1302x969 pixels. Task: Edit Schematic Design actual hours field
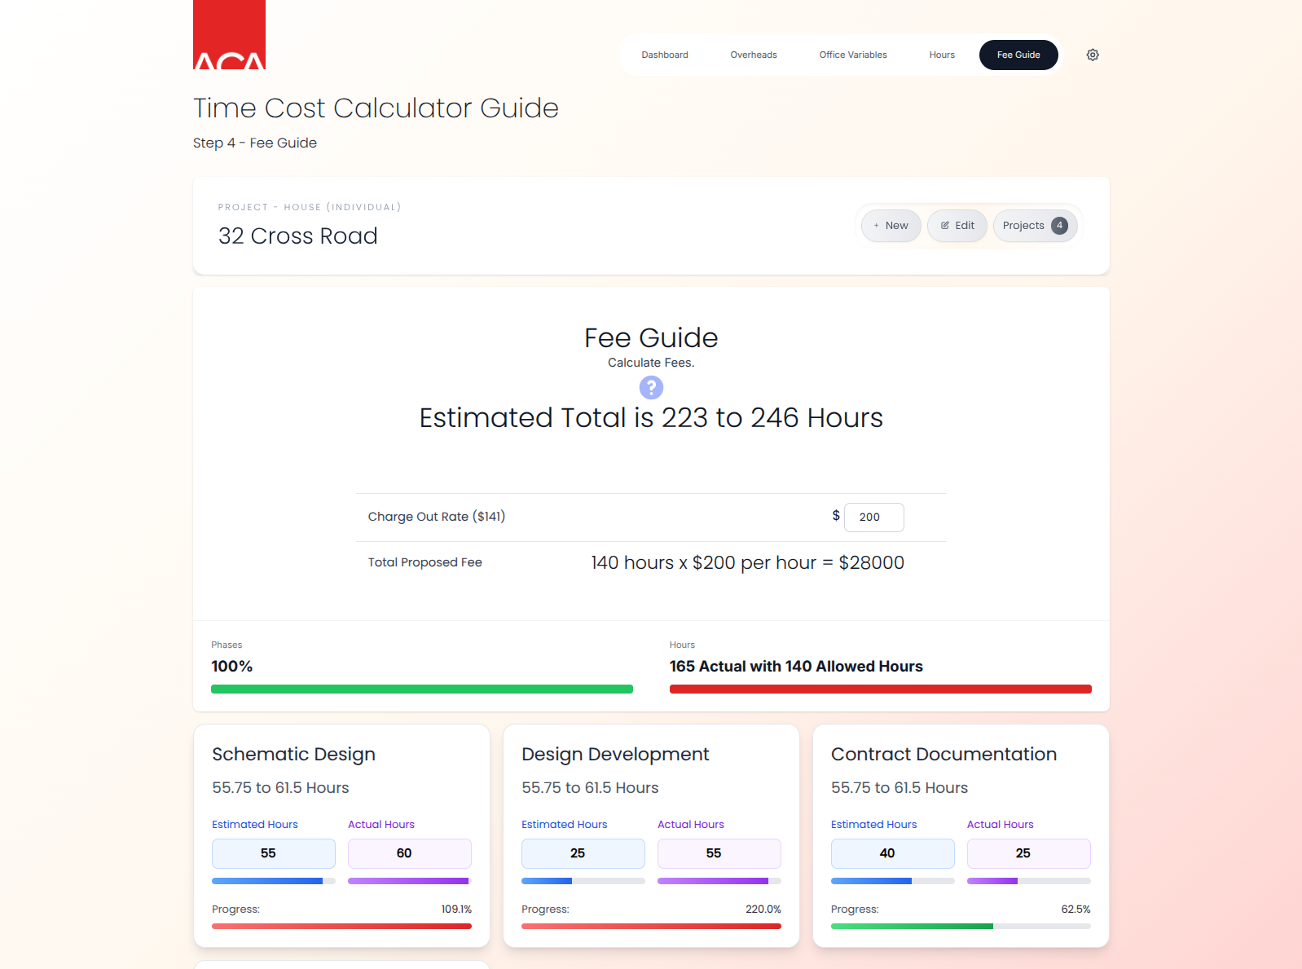410,853
